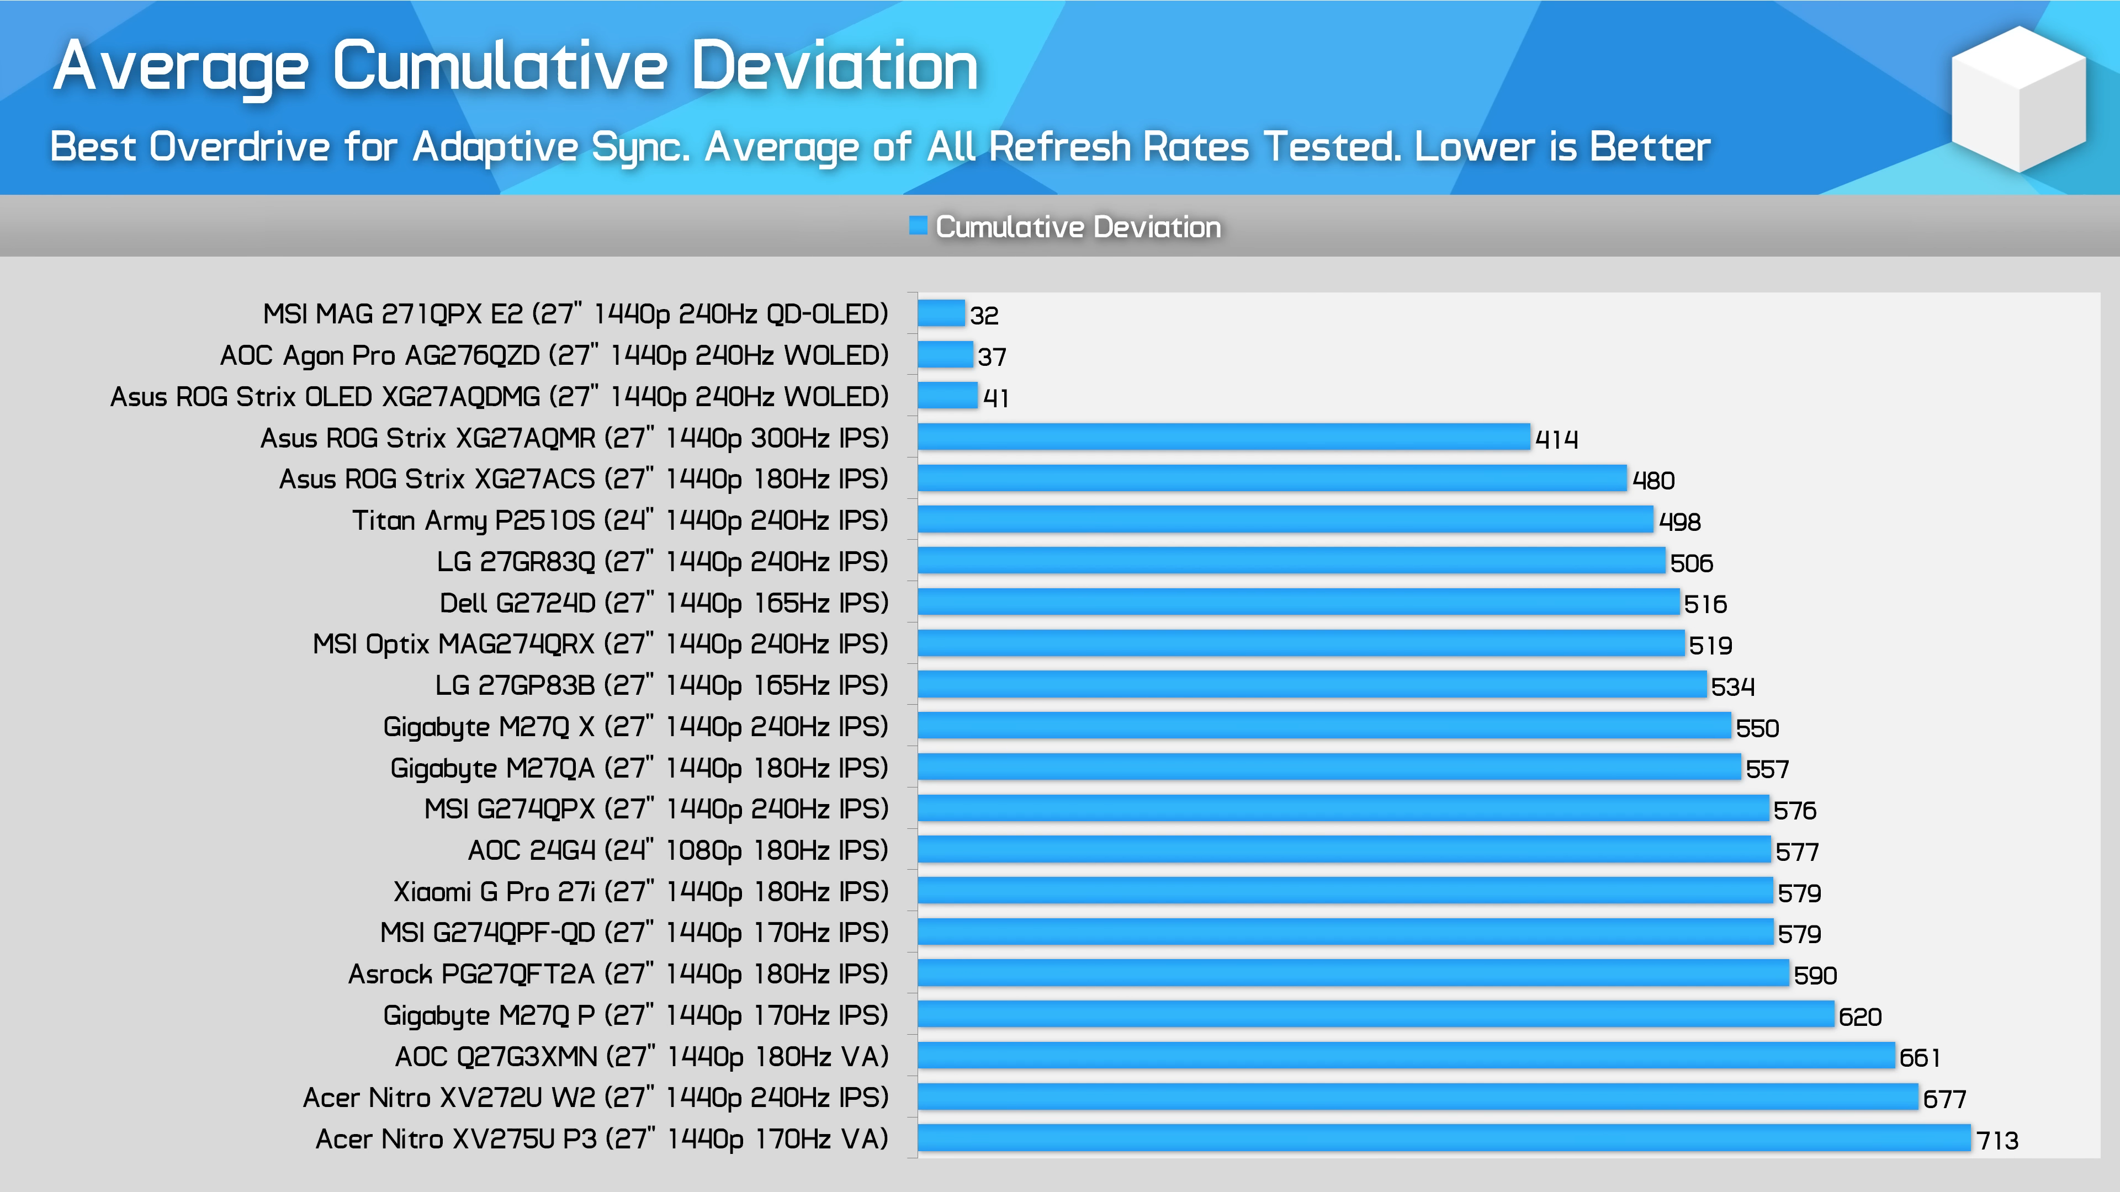Click the value 577
Viewport: 2120px width, 1192px height.
(1798, 852)
